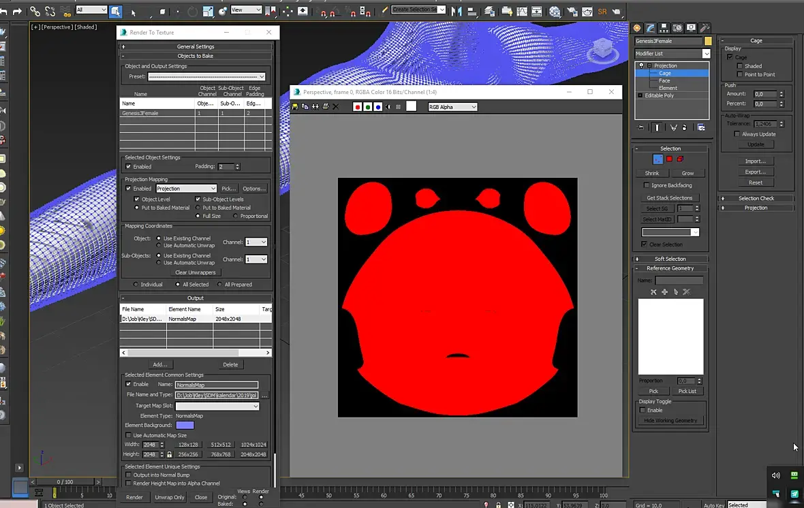
Task: Clear the rendered frame with X icon
Action: click(x=336, y=107)
